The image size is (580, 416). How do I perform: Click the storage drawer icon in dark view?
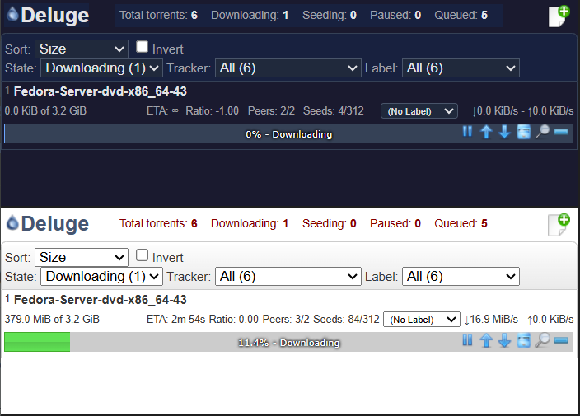(x=523, y=132)
